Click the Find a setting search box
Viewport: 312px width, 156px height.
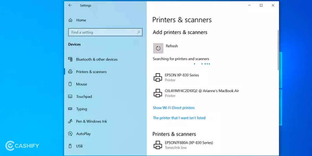[x=105, y=32]
